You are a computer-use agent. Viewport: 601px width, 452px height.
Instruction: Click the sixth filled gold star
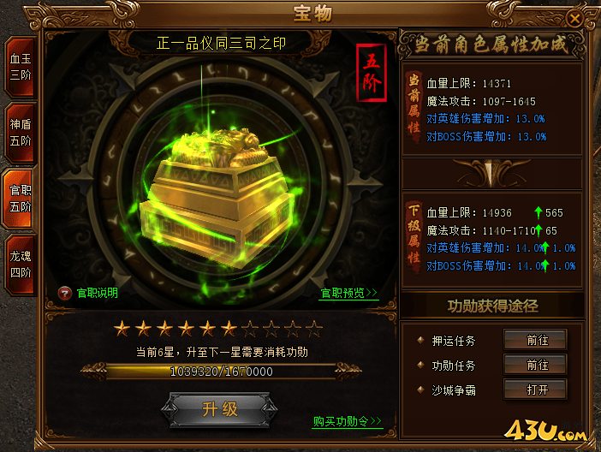click(229, 329)
